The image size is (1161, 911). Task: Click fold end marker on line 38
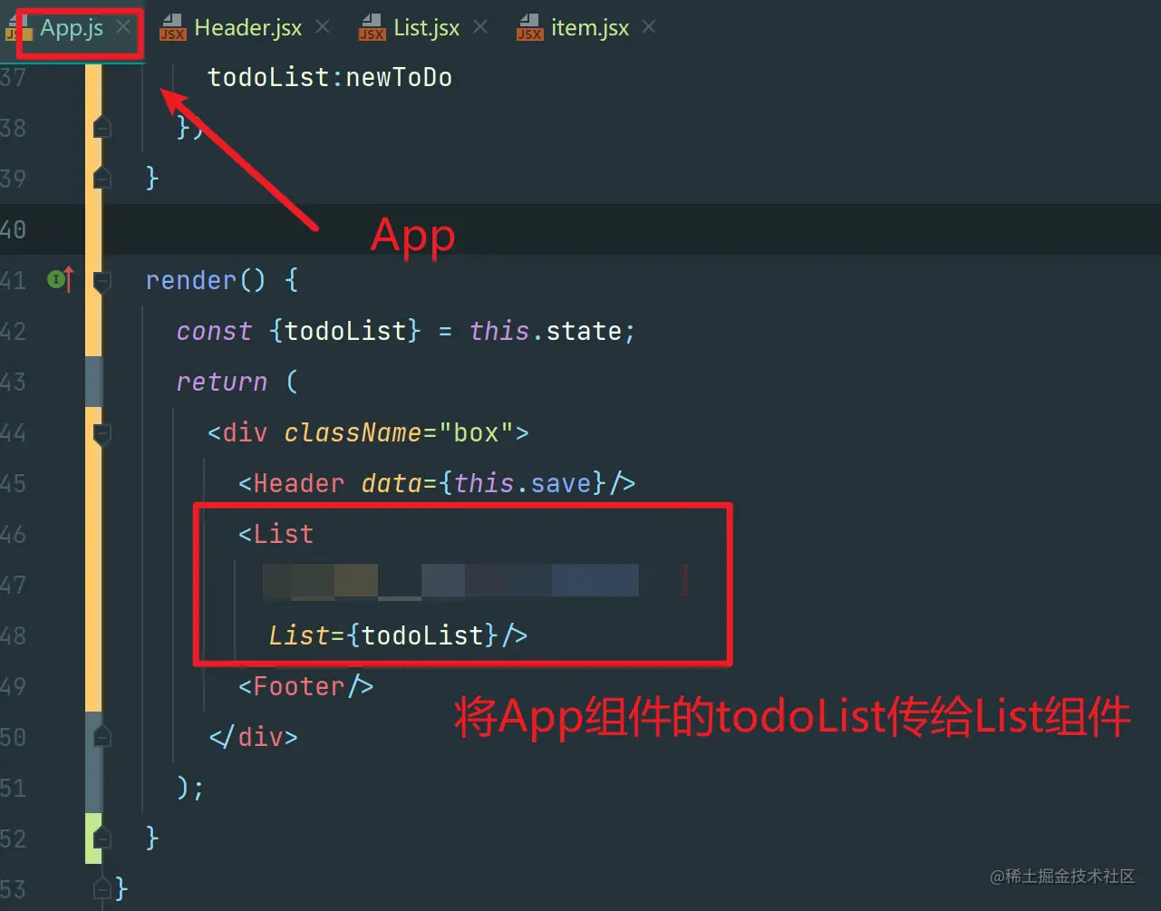click(x=102, y=126)
